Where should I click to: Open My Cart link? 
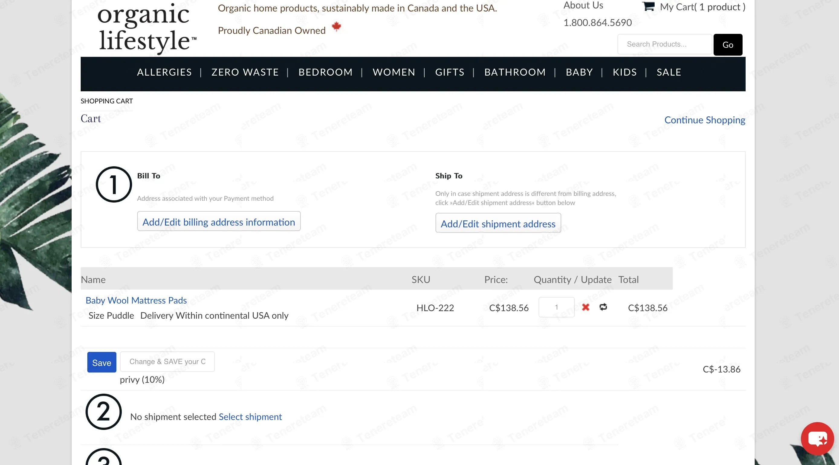coord(702,7)
